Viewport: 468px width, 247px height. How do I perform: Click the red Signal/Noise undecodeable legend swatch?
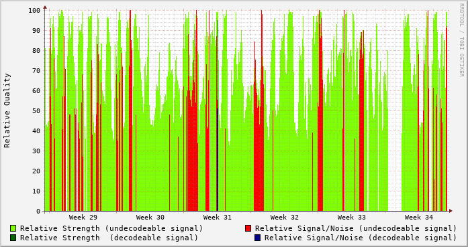[248, 228]
